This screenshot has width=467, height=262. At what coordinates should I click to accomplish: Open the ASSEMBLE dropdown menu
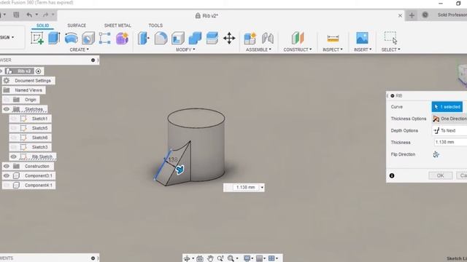[258, 49]
